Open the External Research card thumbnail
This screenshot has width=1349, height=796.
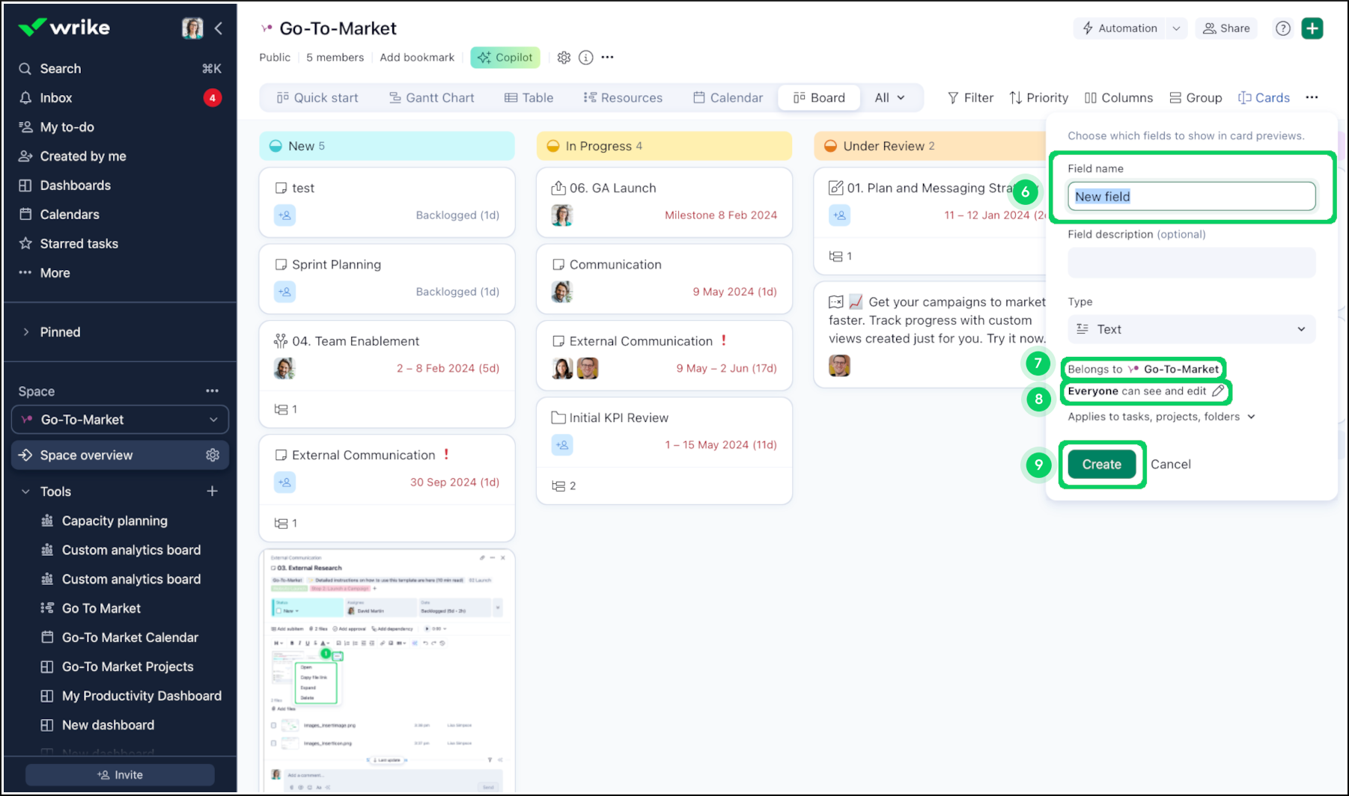coord(387,671)
